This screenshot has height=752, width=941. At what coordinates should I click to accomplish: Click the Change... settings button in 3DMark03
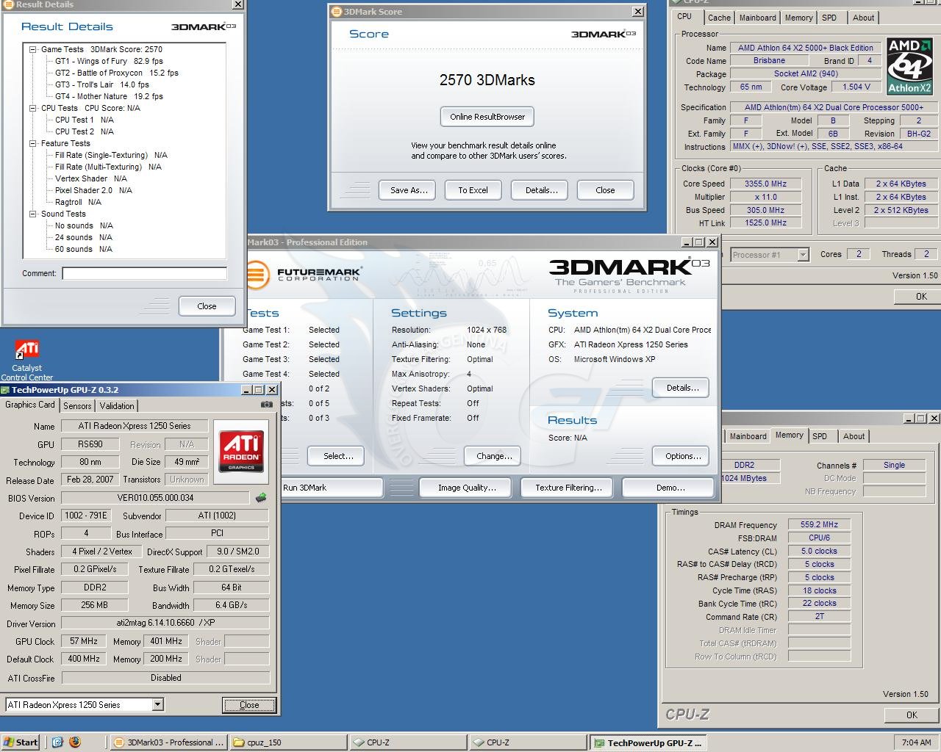pos(493,456)
